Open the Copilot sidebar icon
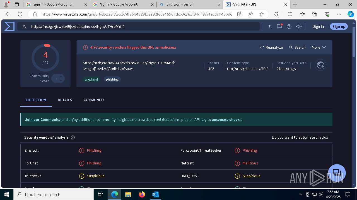Viewport: 357px width, 200px height. 351,14
